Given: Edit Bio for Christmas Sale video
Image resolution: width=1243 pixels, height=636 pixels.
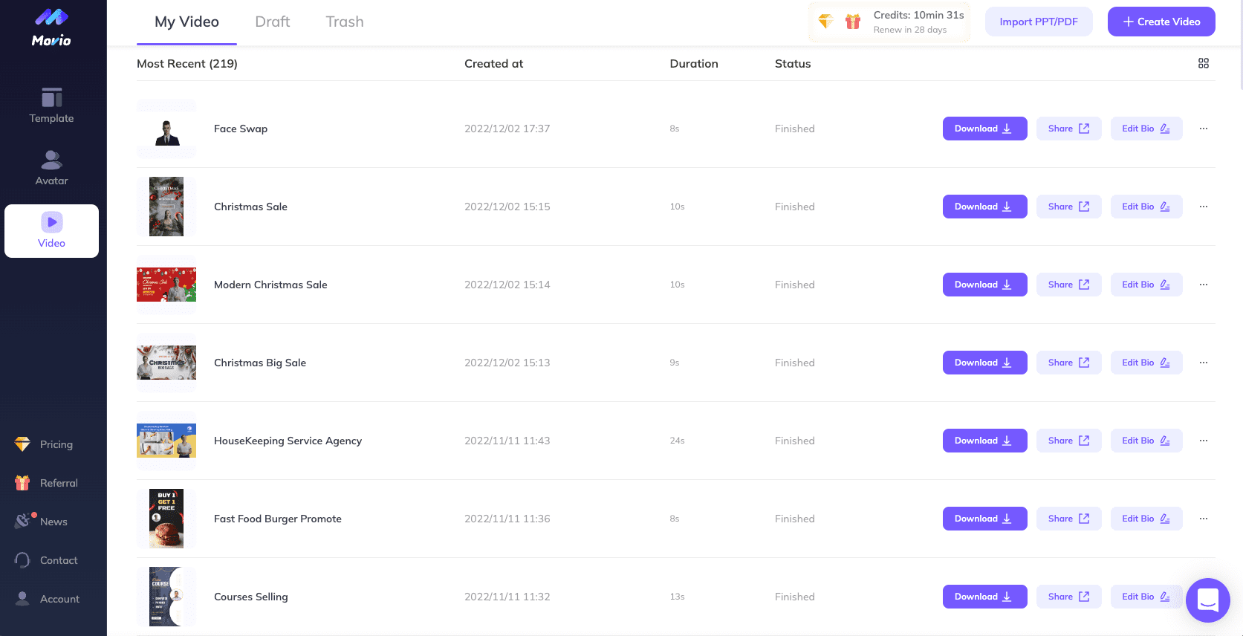Looking at the screenshot, I should point(1146,207).
